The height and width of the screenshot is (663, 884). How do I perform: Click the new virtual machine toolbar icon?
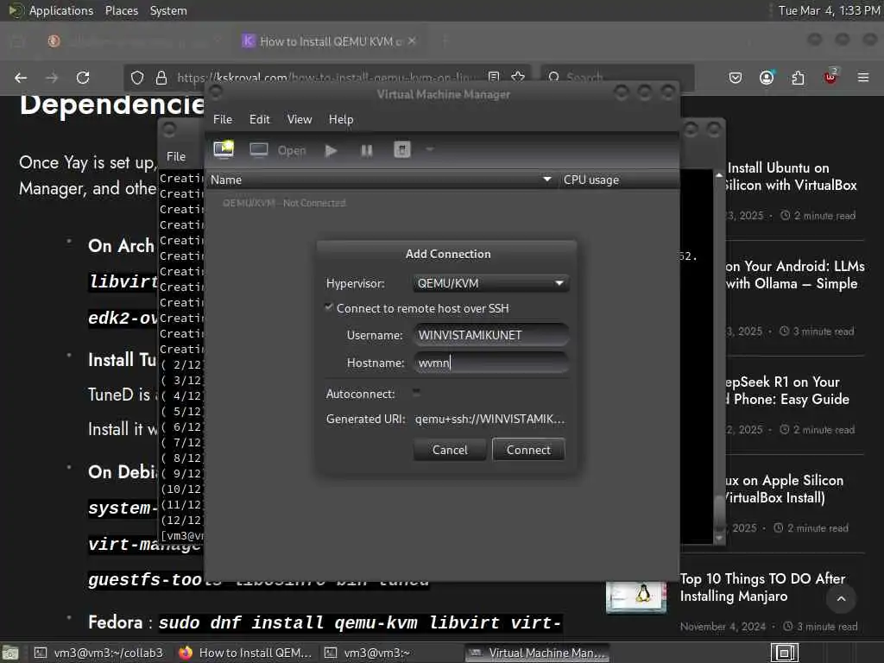[x=224, y=150]
